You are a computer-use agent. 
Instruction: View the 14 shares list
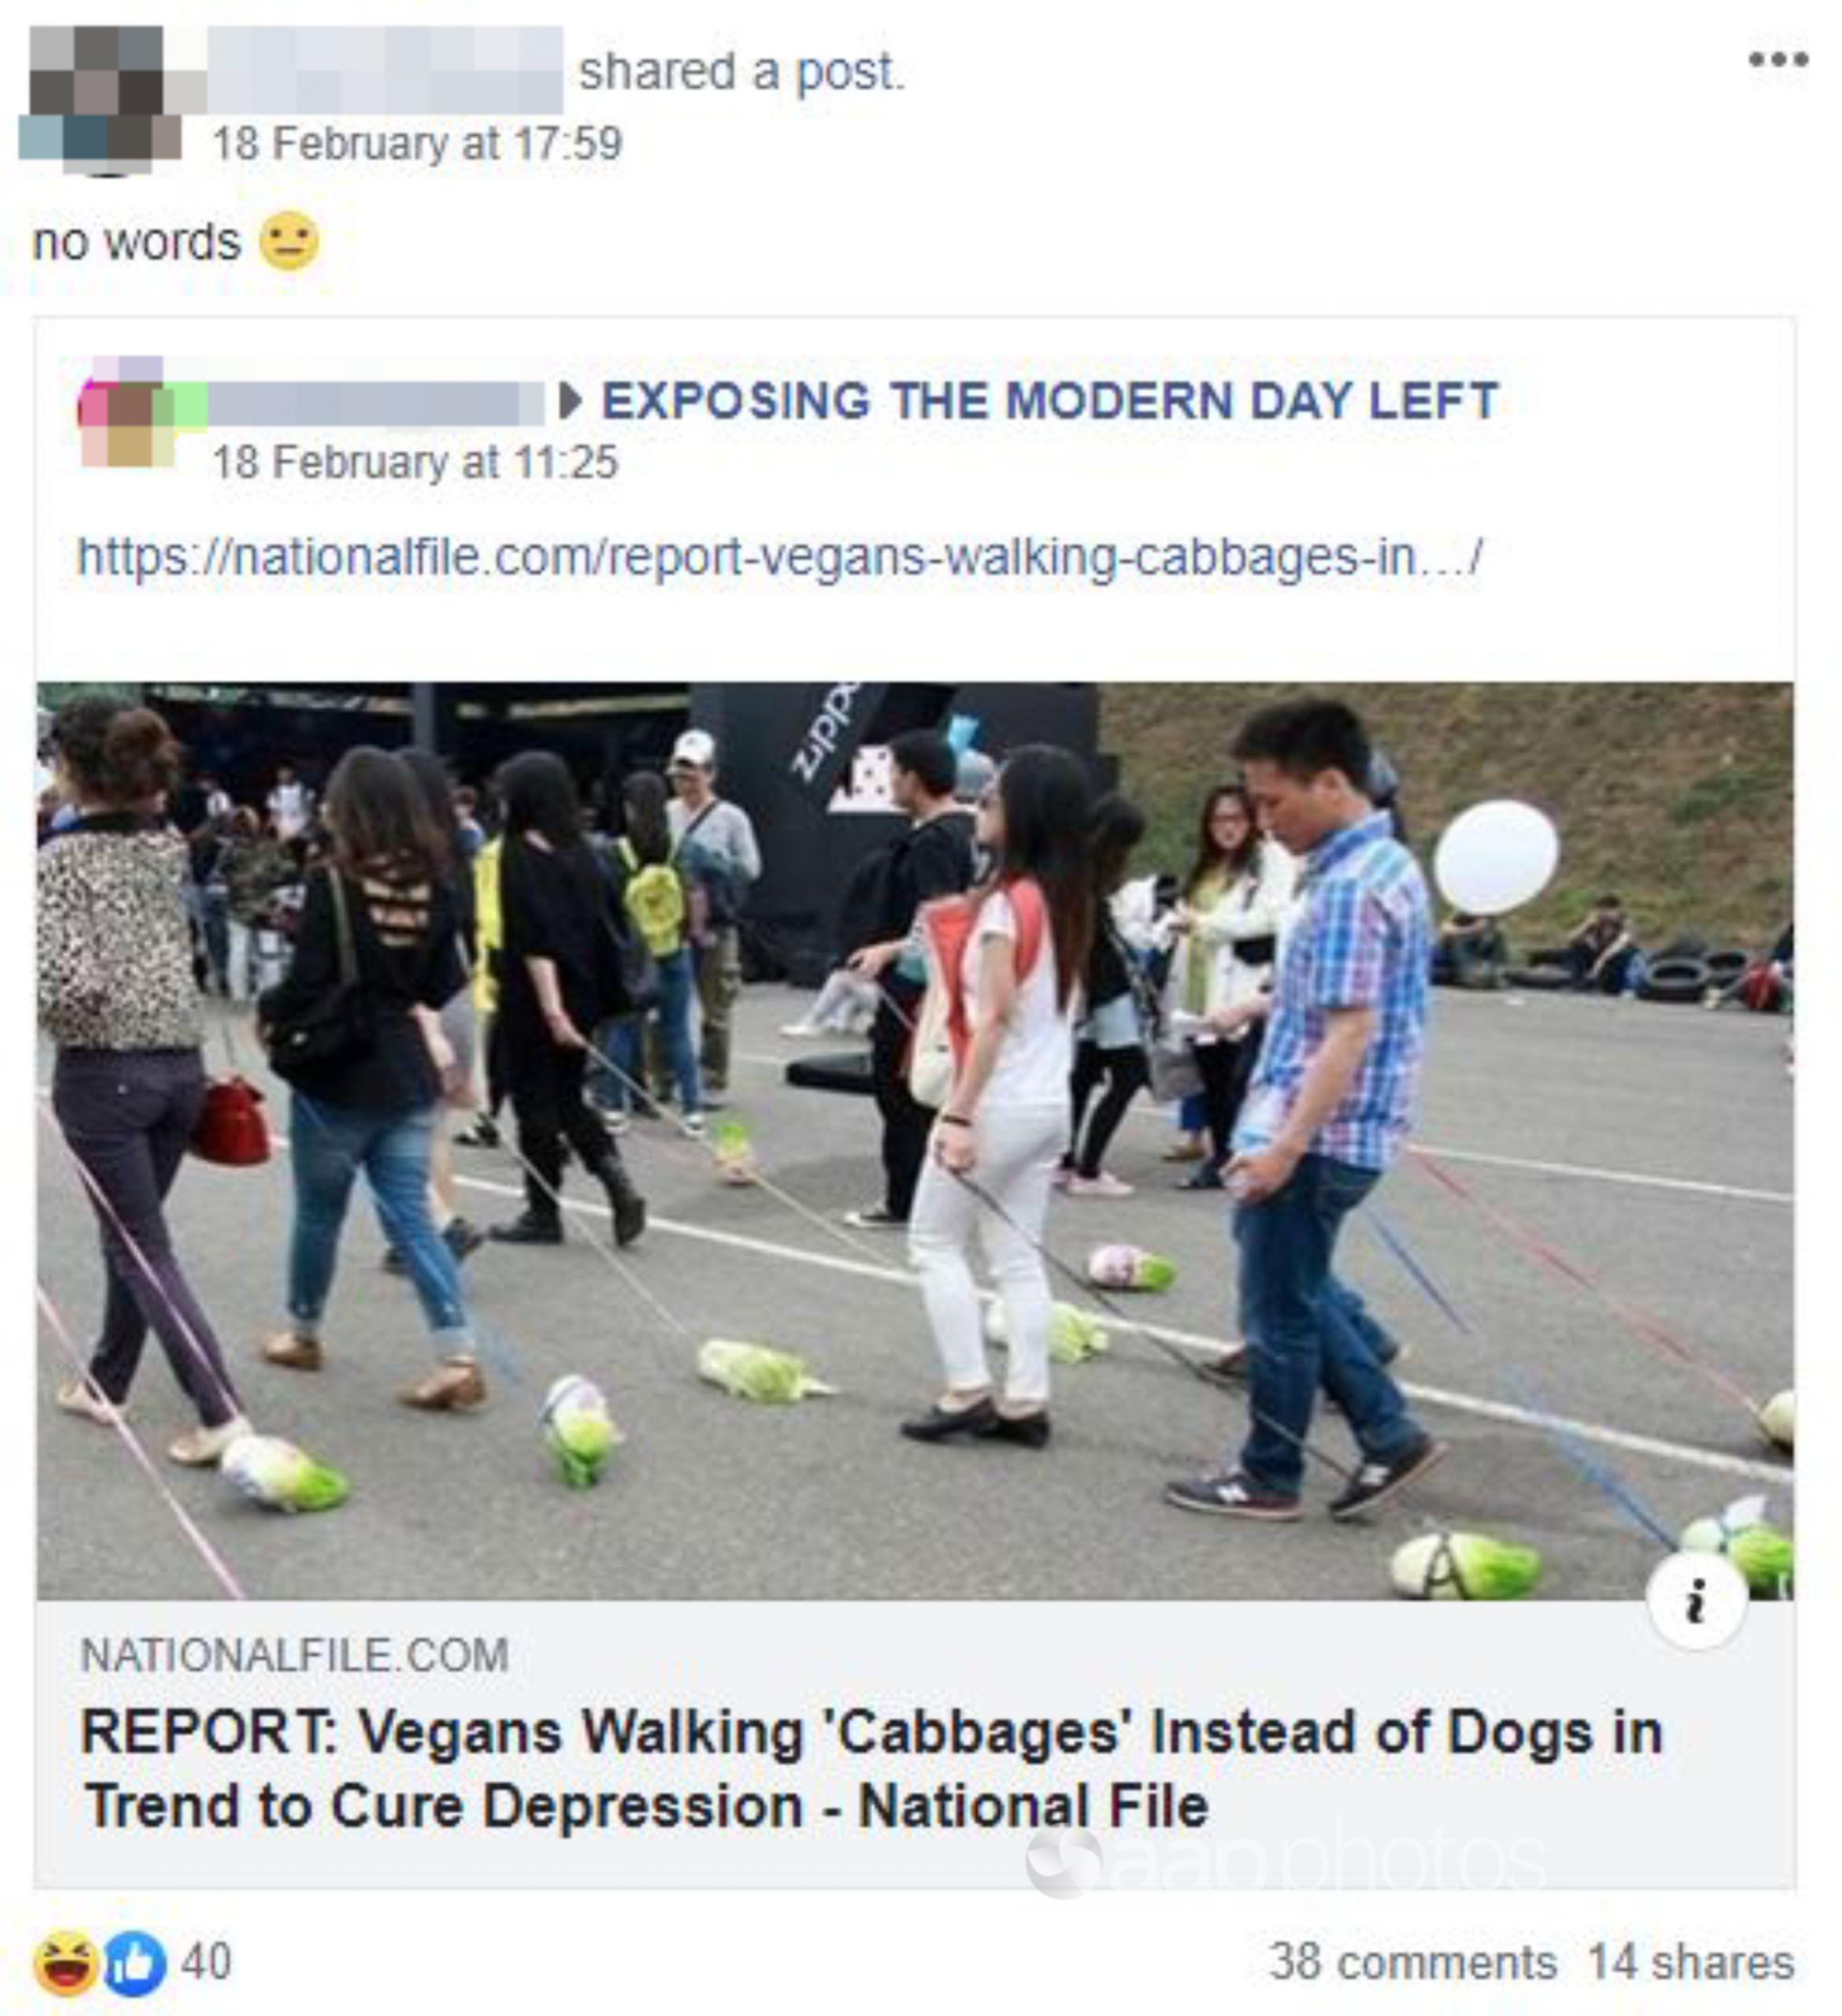[1690, 1962]
